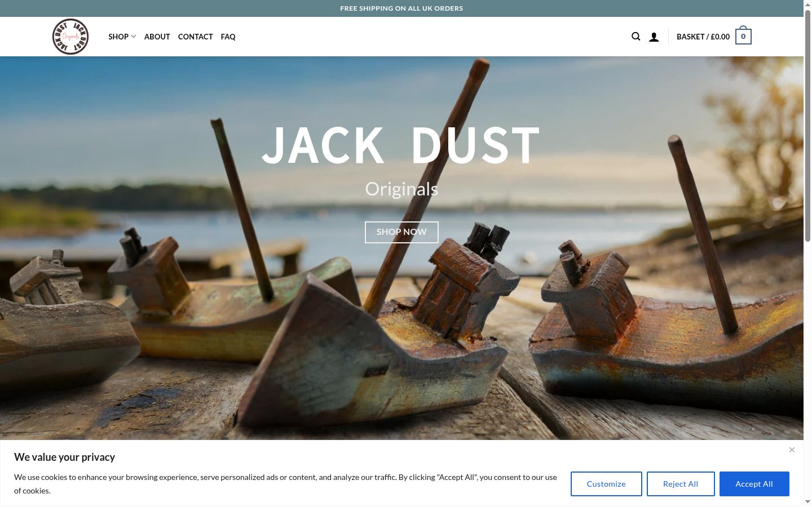The image size is (812, 507).
Task: Click the 'We value your privacy' heading
Action: (64, 457)
